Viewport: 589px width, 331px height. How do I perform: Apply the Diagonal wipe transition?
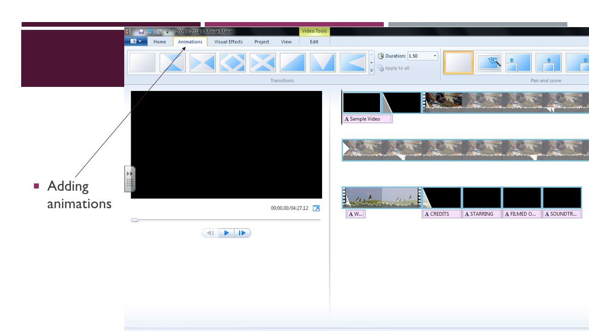point(293,63)
